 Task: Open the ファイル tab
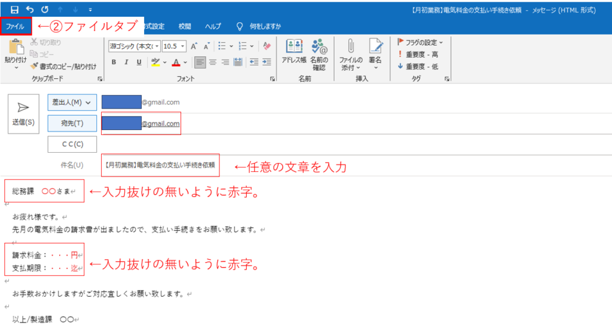click(x=16, y=26)
